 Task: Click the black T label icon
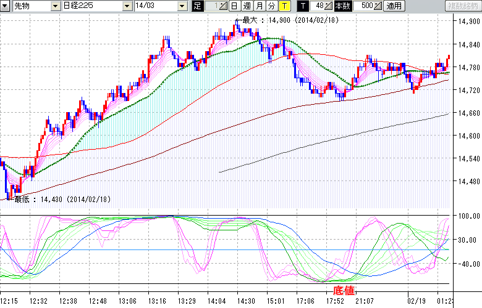coord(302,6)
